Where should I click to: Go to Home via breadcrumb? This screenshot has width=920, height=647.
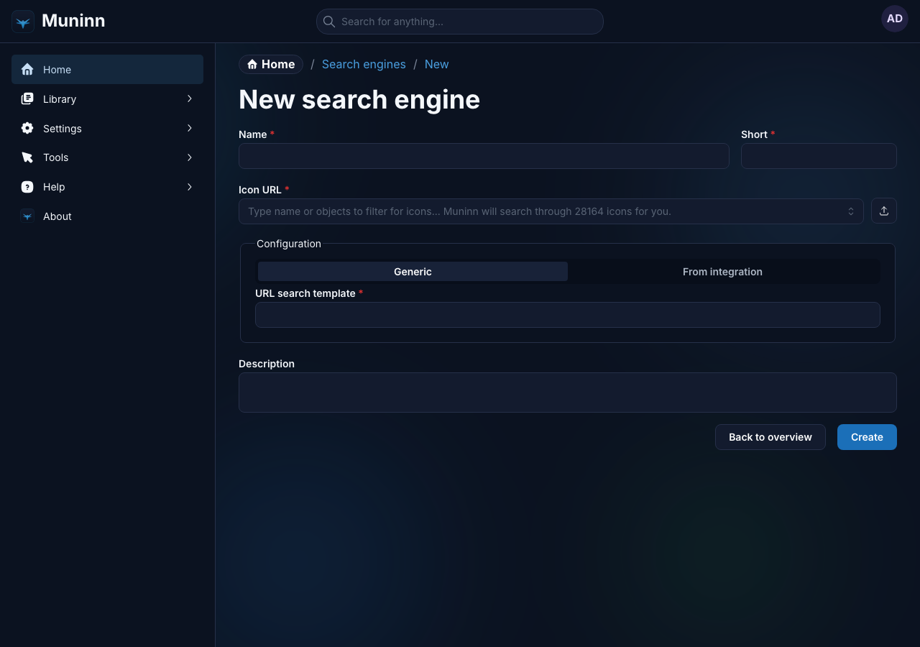pos(271,65)
